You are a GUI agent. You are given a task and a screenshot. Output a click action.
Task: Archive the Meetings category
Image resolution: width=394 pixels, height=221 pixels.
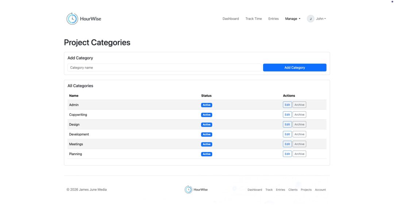tap(299, 144)
